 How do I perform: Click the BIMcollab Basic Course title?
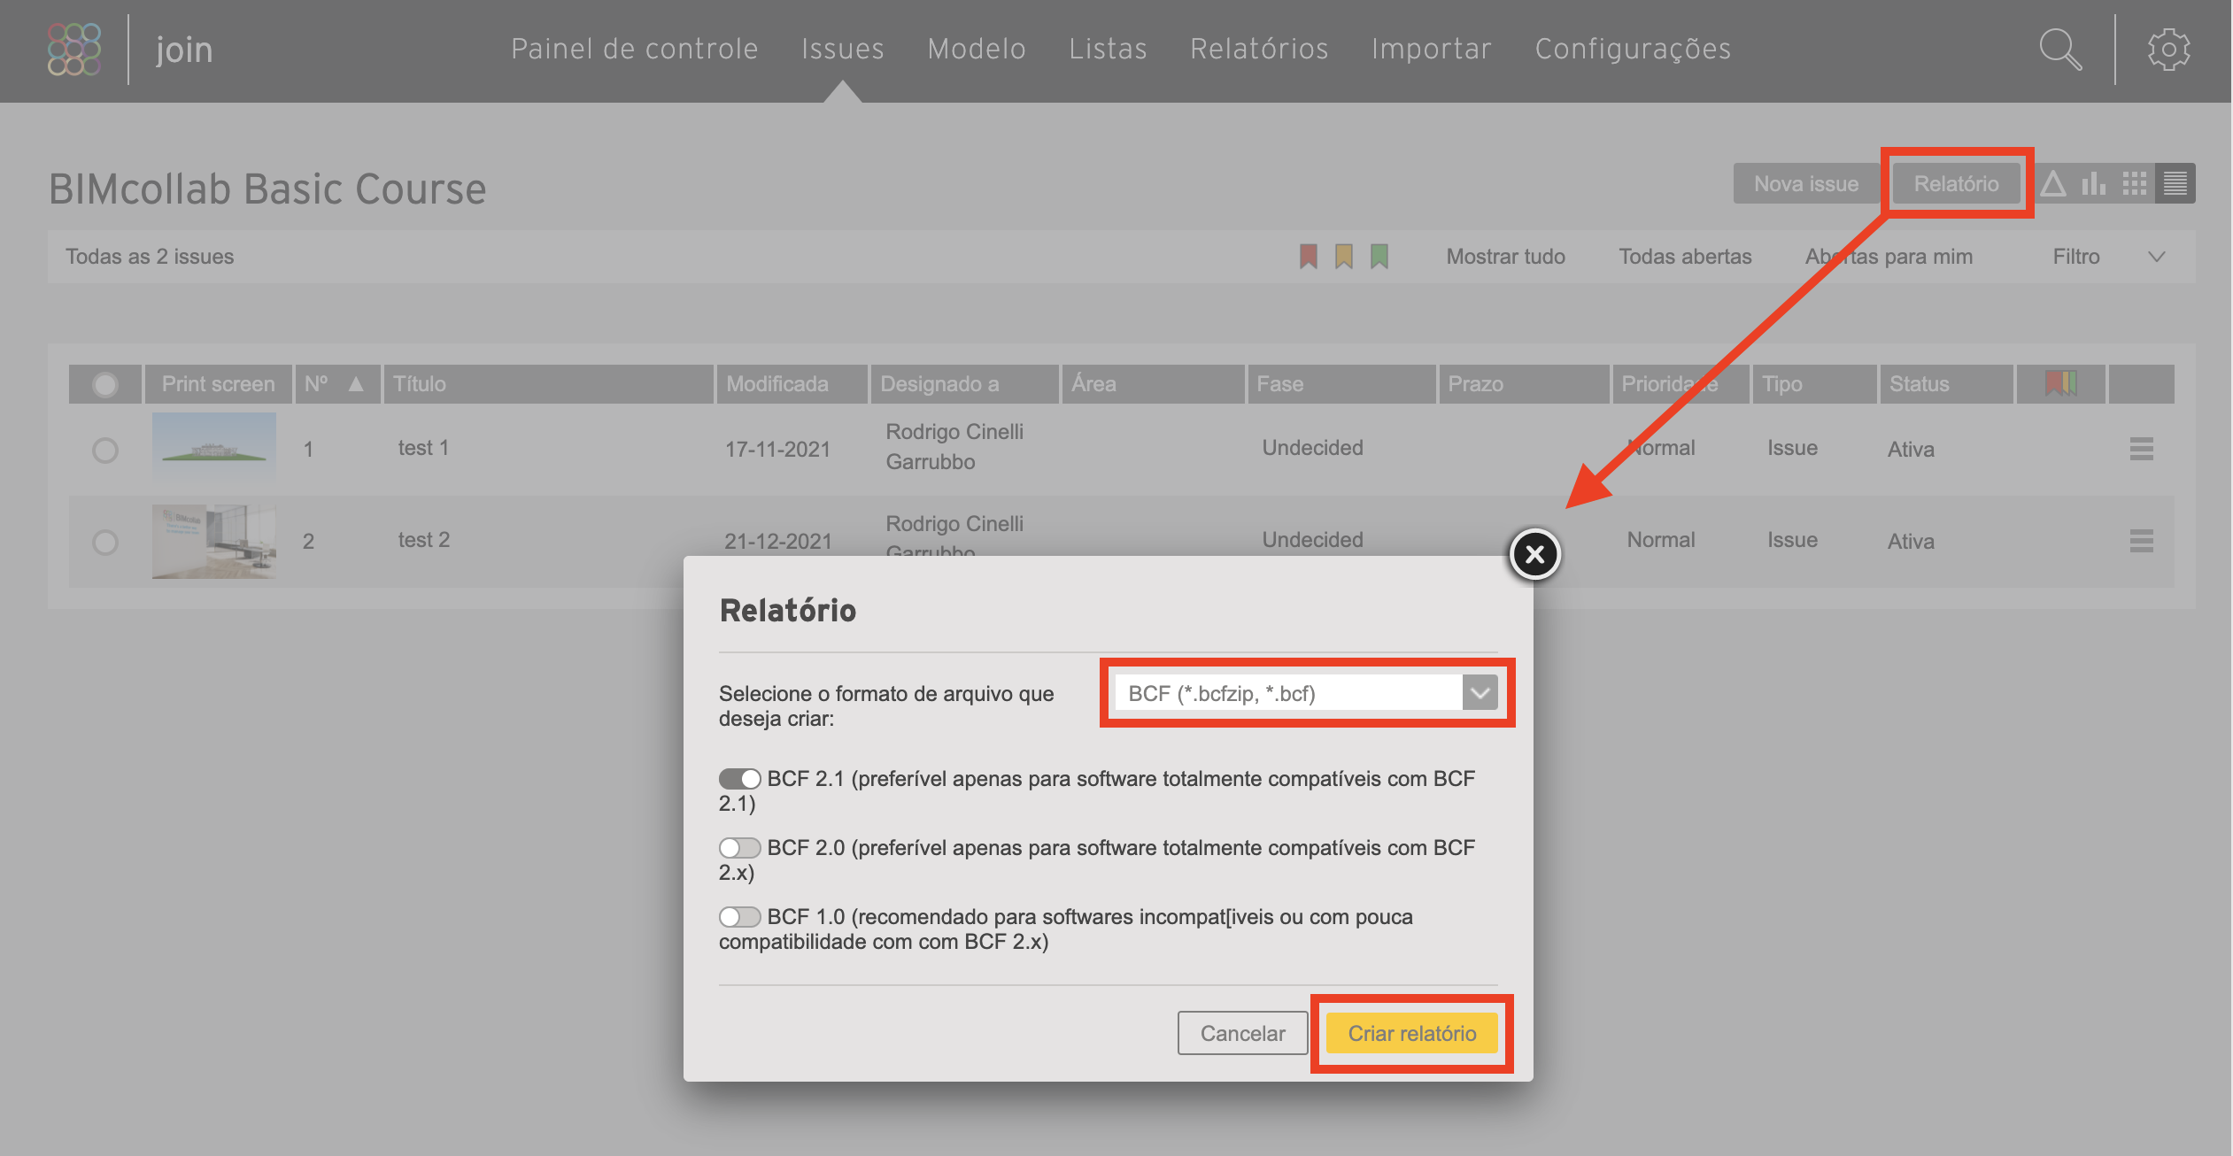pyautogui.click(x=267, y=189)
